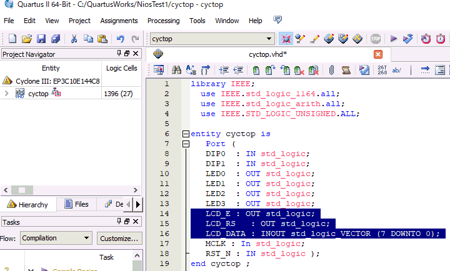450x271 pixels.
Task: Click the Save file icon
Action: coord(41,39)
